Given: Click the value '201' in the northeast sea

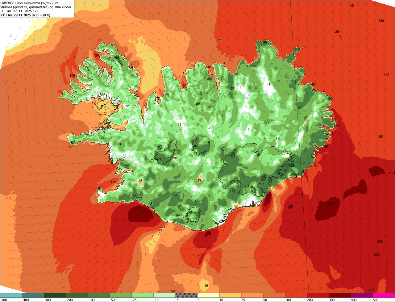Looking at the screenshot, I should coord(338,32).
